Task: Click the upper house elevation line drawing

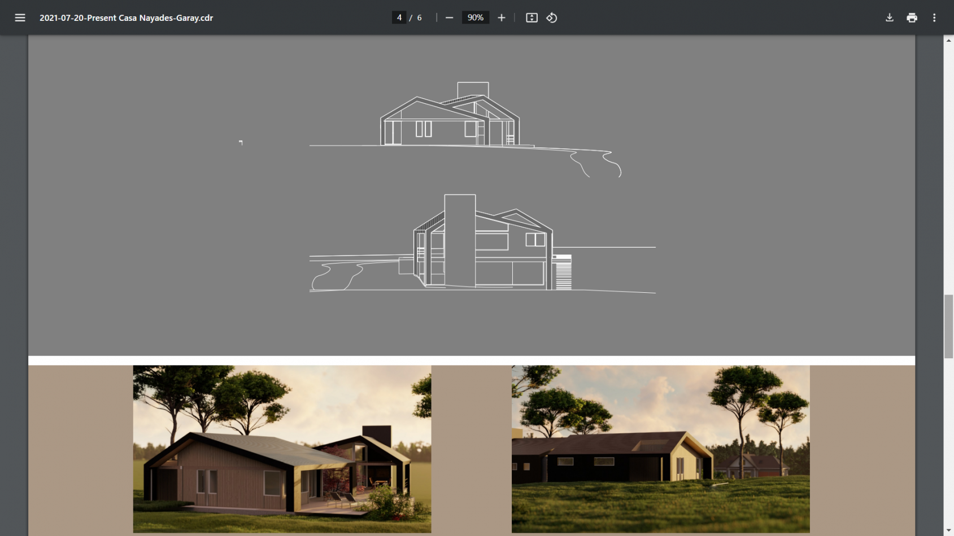Action: coord(465,130)
